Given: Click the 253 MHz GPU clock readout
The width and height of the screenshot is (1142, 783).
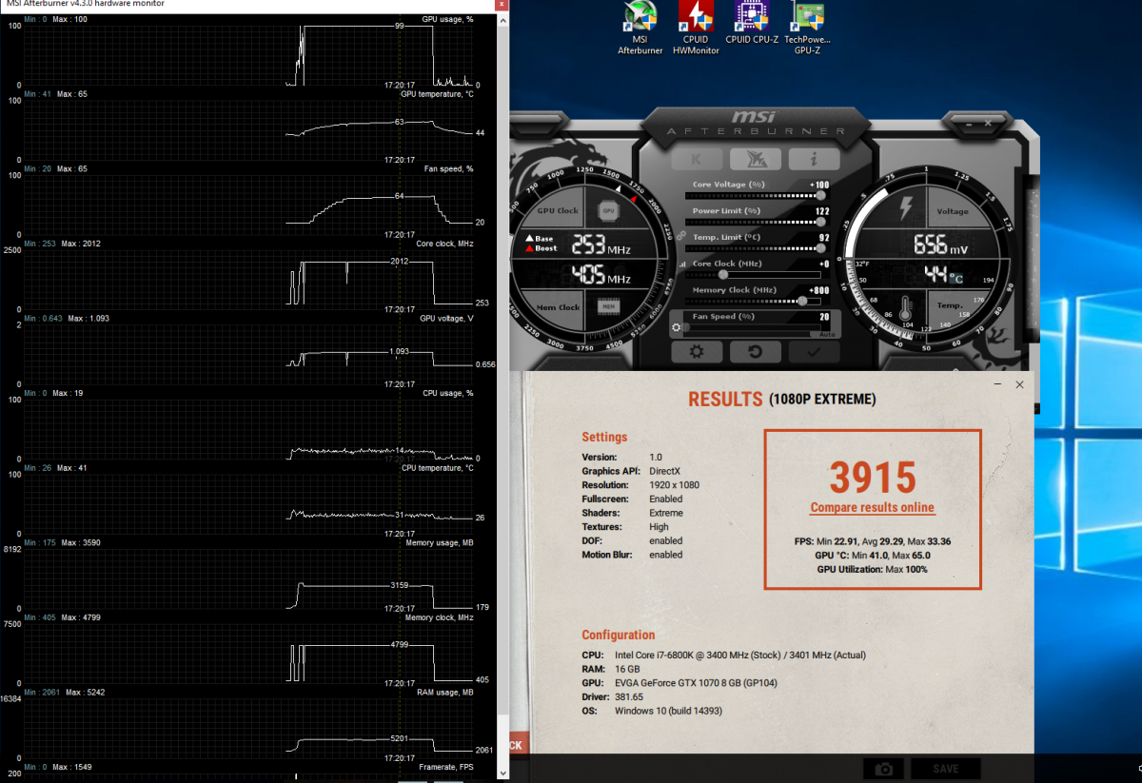Looking at the screenshot, I should point(601,245).
